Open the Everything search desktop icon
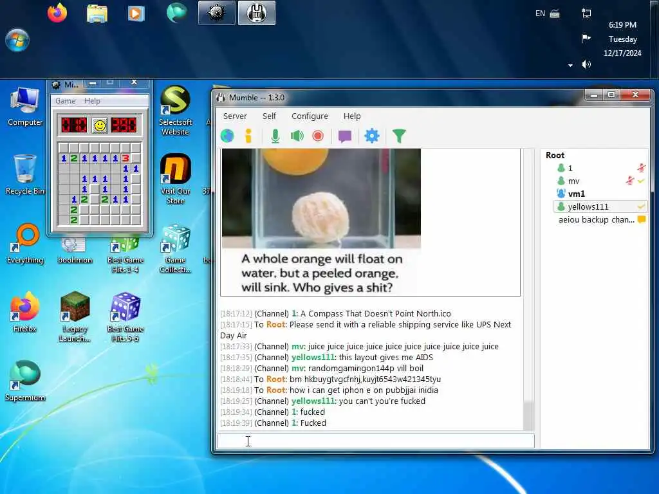Image resolution: width=659 pixels, height=494 pixels. coord(25,244)
